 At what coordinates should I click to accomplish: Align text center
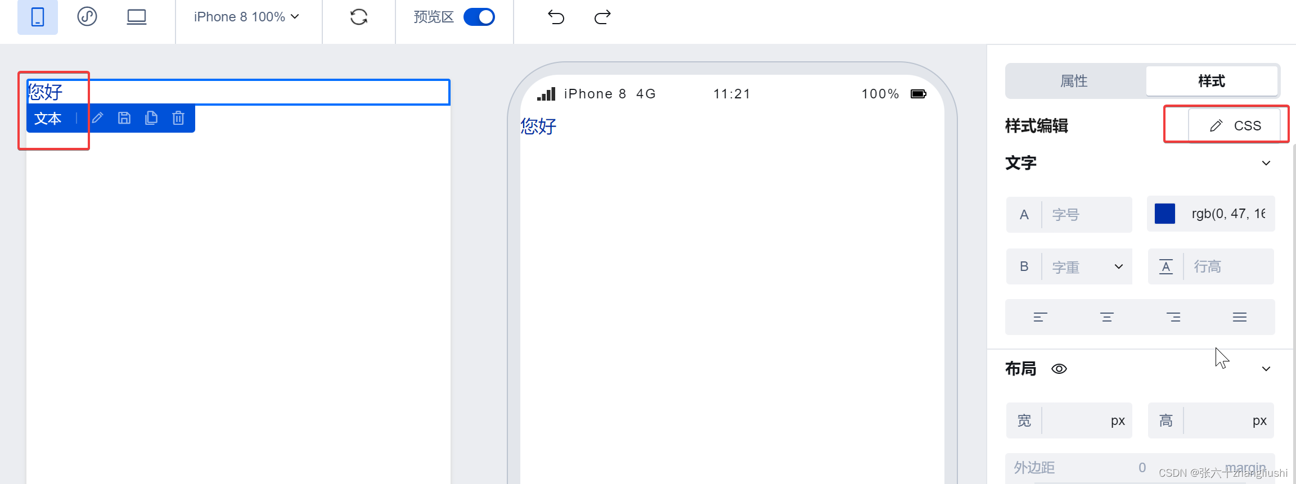pos(1106,317)
